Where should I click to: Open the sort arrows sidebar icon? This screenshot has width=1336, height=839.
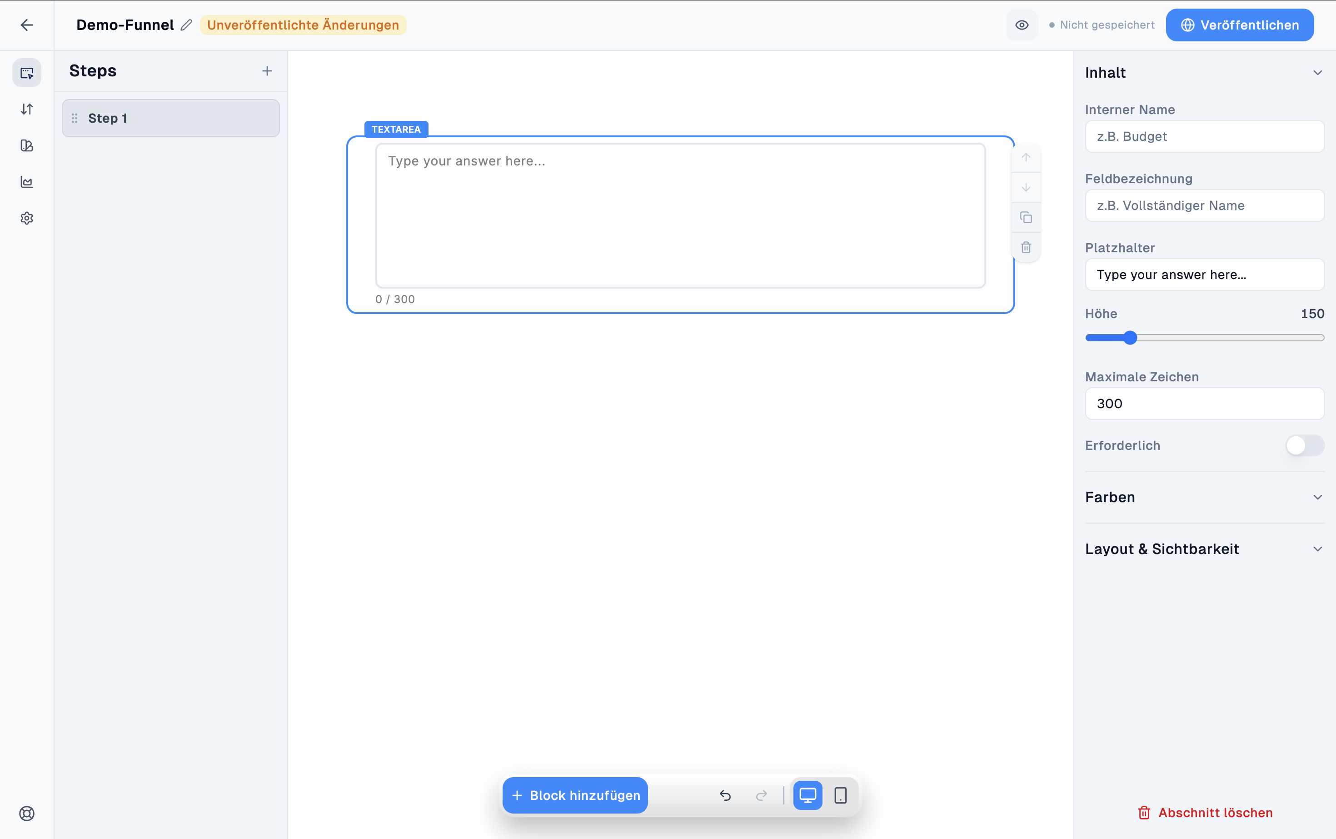click(x=27, y=110)
